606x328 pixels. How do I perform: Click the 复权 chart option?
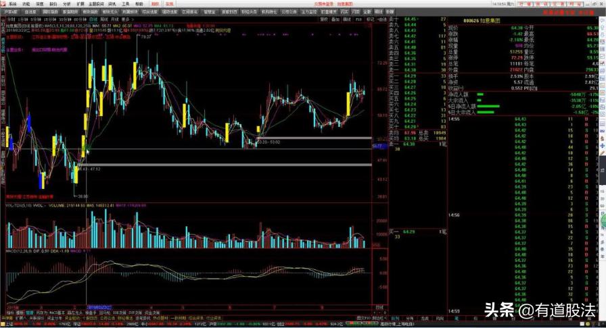point(324,20)
